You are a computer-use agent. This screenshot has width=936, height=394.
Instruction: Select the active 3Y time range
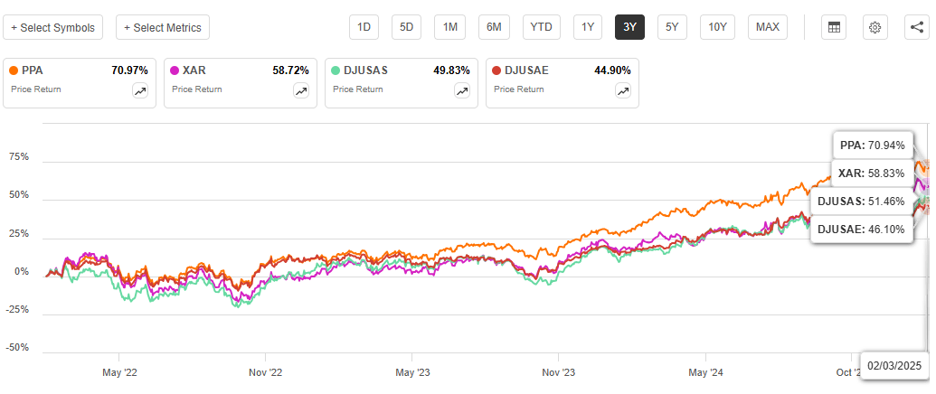(629, 27)
